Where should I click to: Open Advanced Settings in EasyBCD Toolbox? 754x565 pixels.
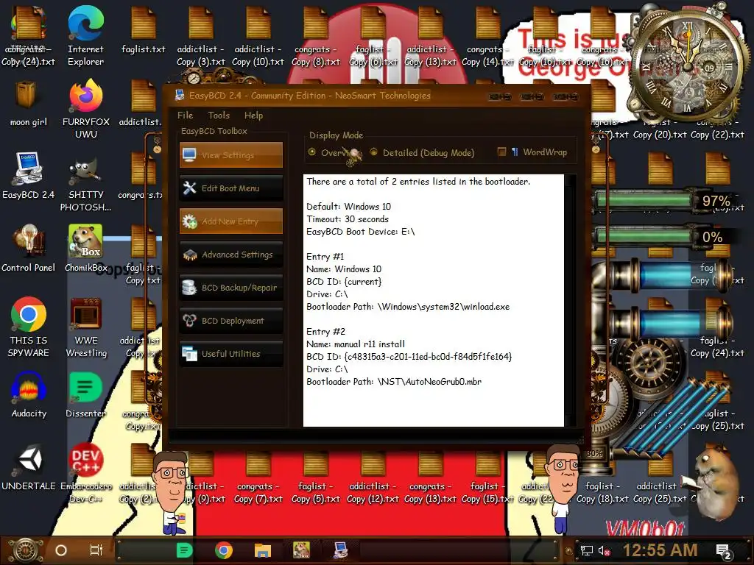pos(231,255)
